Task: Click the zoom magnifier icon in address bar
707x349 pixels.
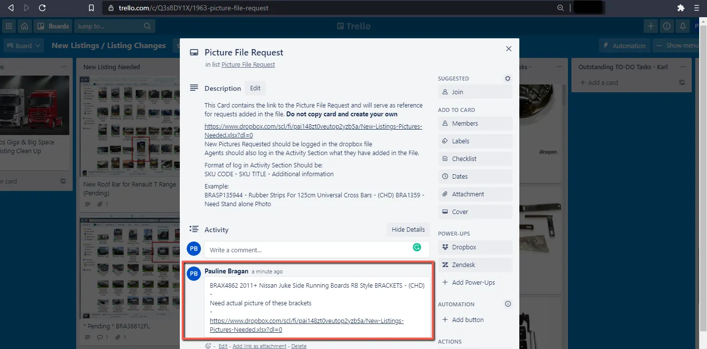Action: [561, 8]
